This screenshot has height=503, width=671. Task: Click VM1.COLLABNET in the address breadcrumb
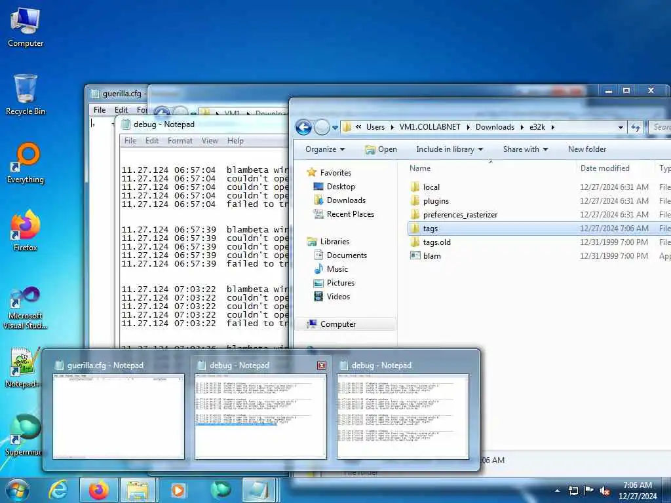tap(430, 127)
